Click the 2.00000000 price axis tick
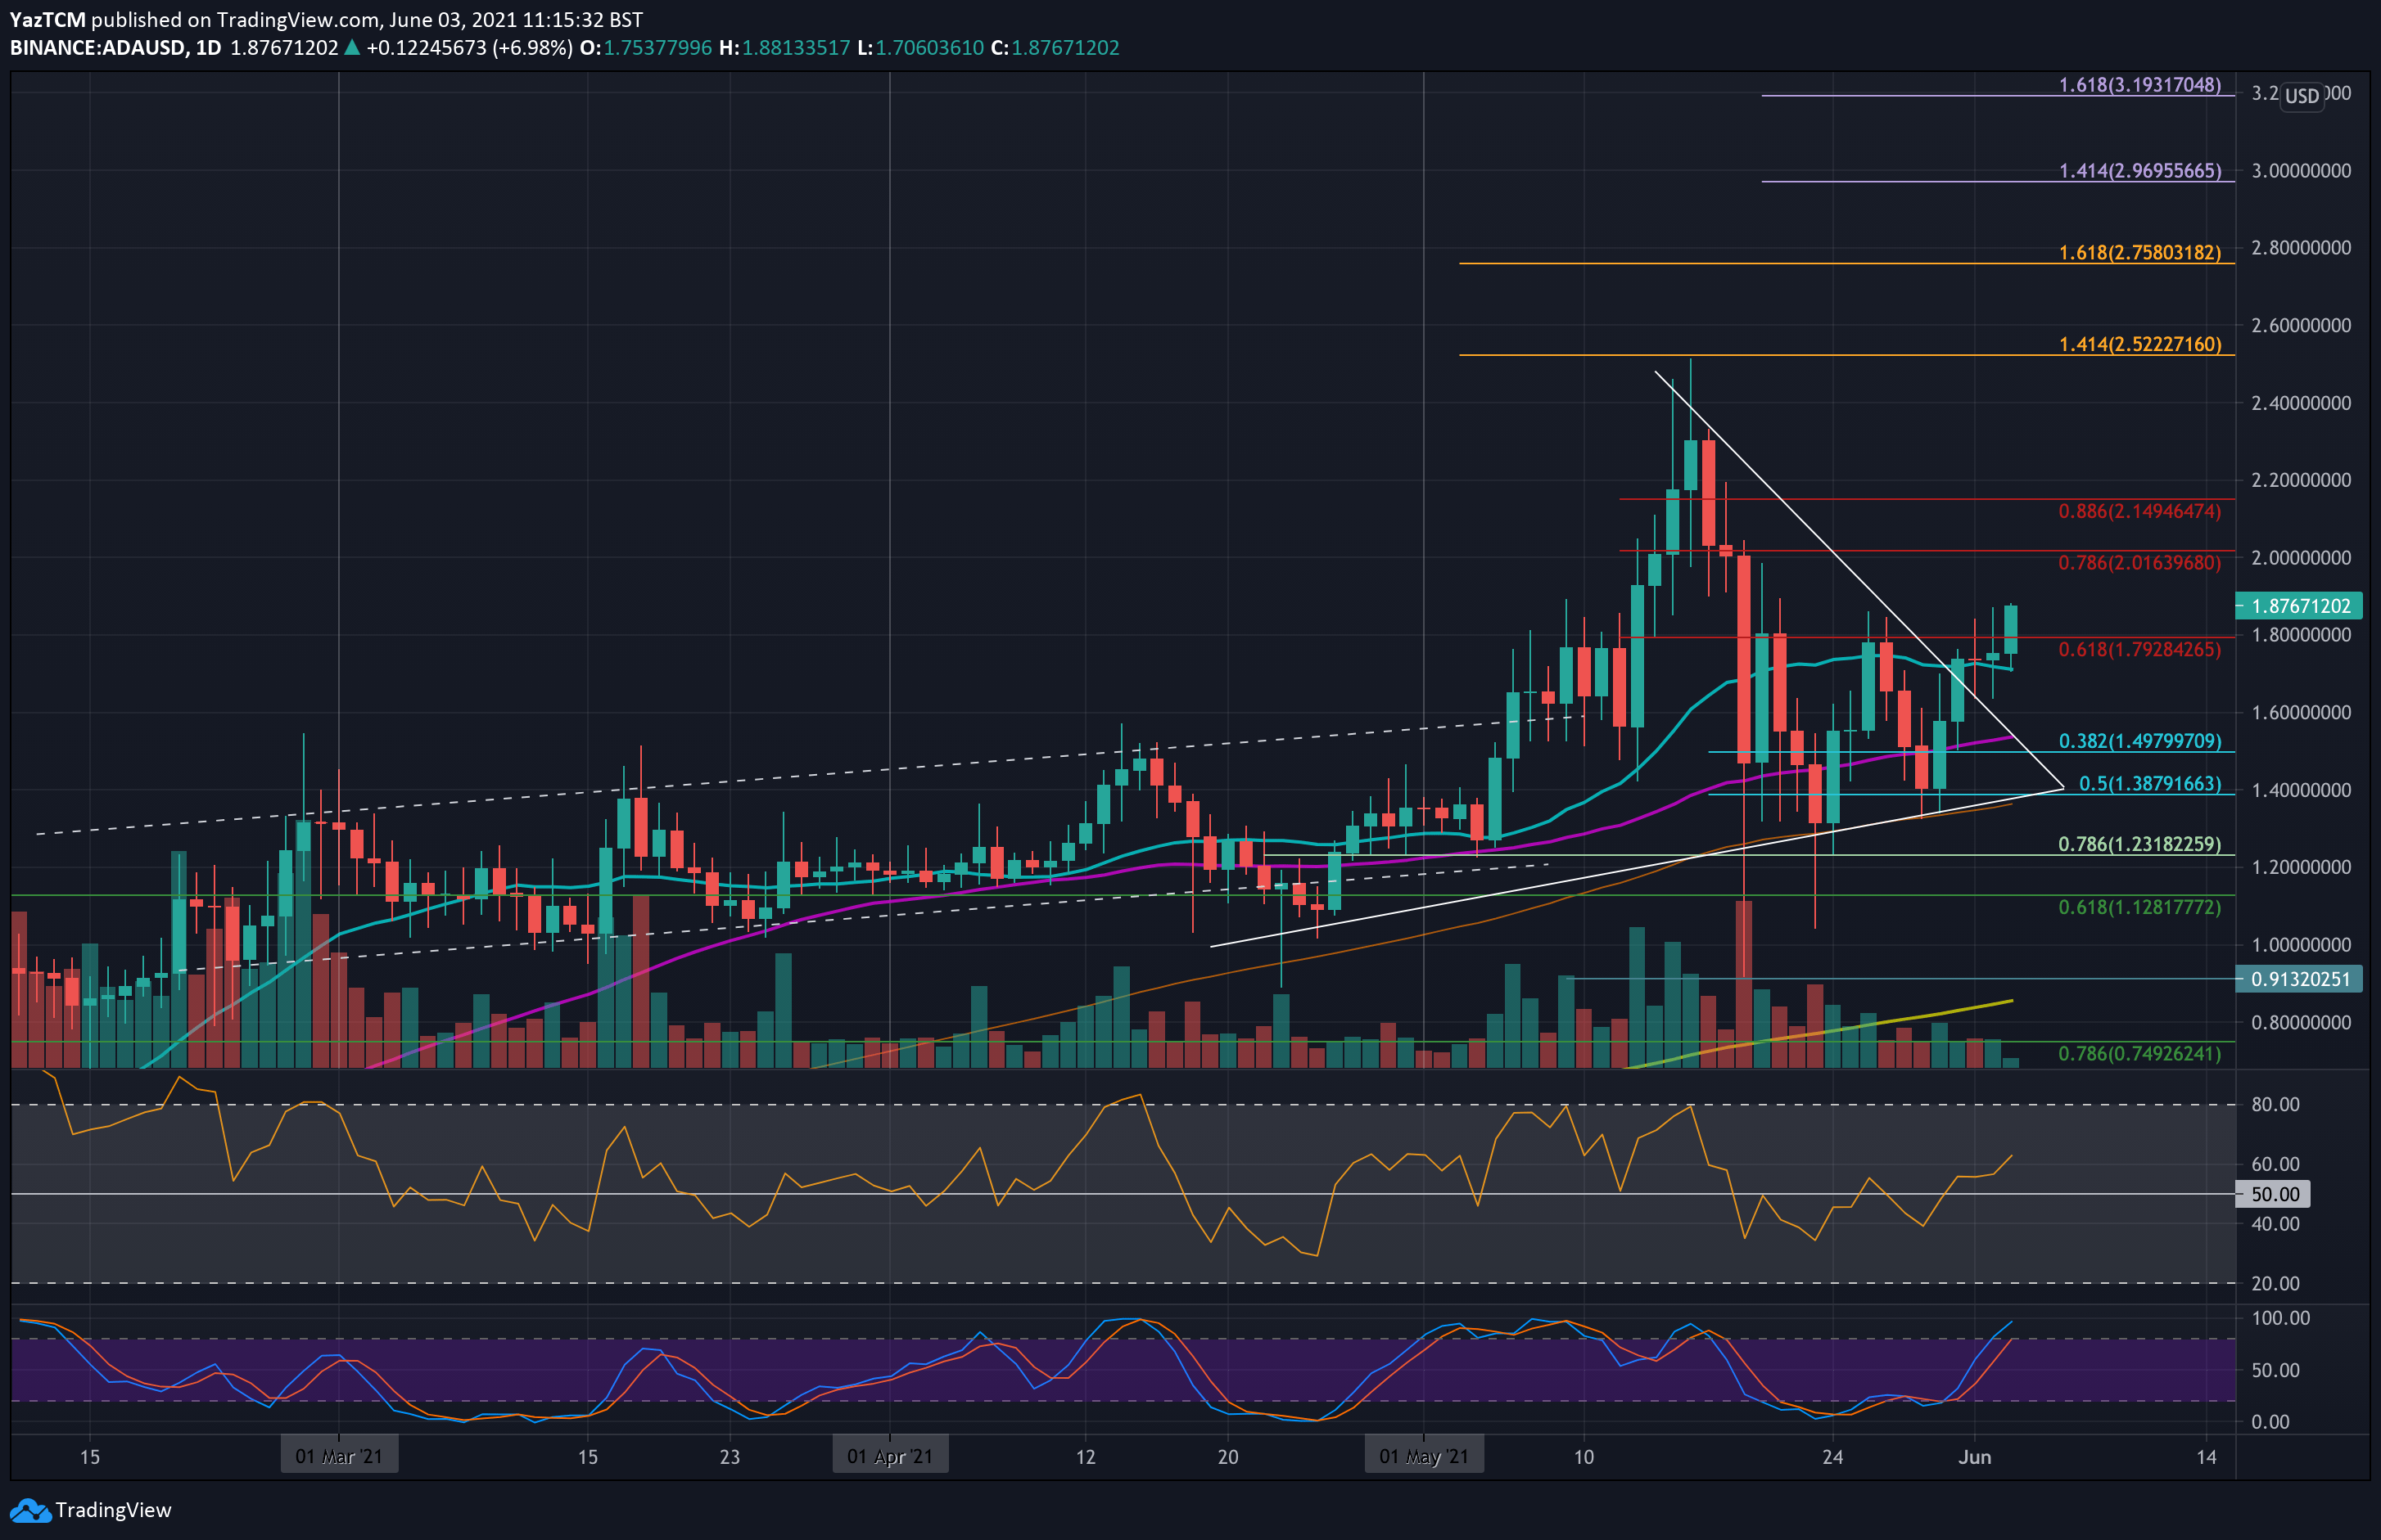 [x=2301, y=558]
